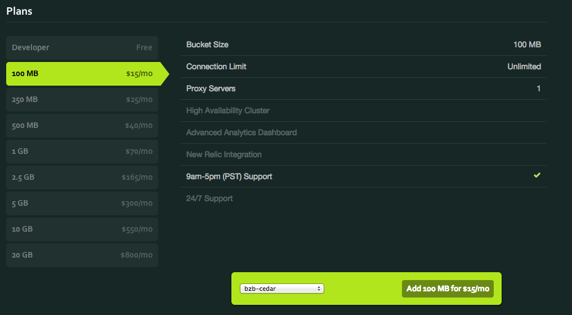Select the Developer free plan
The image size is (572, 315).
(82, 48)
